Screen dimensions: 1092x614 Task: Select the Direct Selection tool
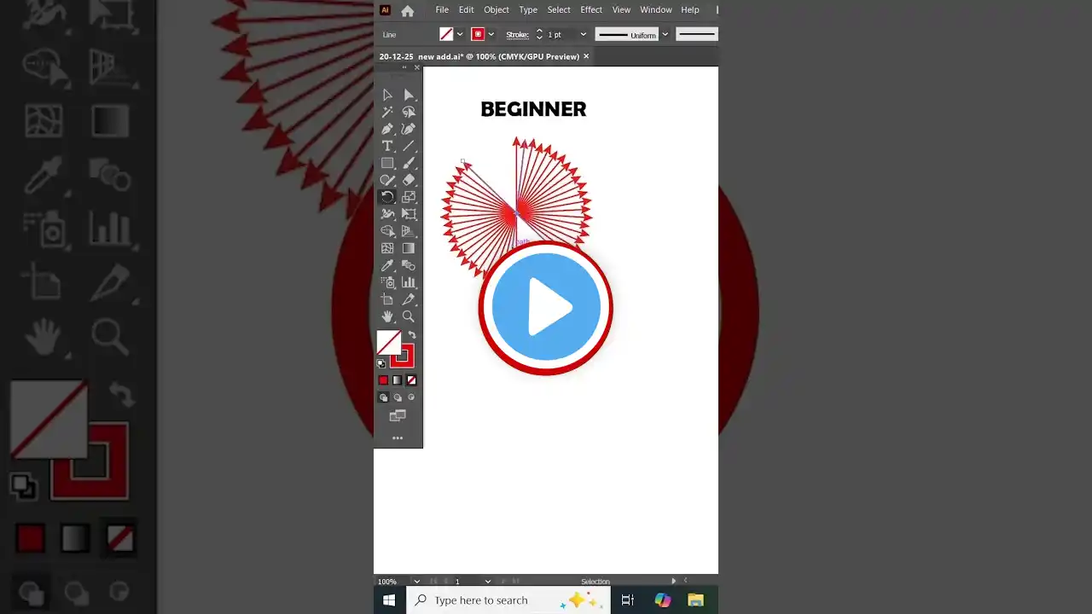(409, 95)
